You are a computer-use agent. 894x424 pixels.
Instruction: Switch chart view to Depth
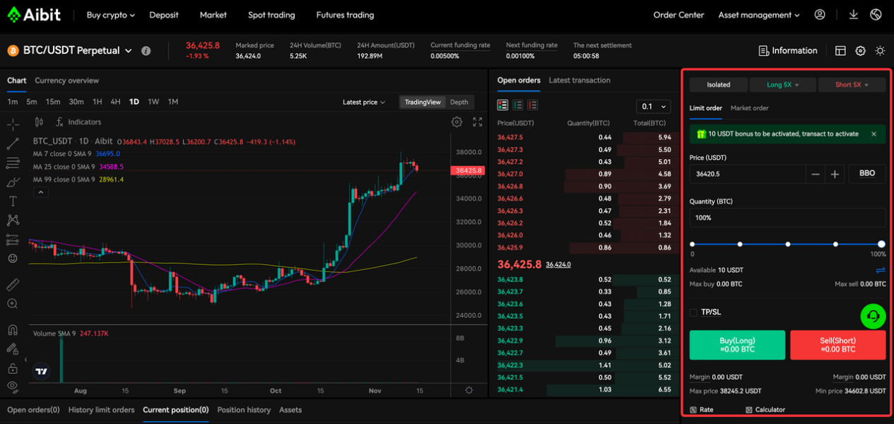tap(459, 102)
